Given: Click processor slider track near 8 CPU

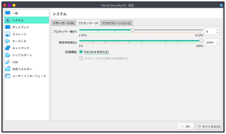Looking at the screenshot, I should click(x=201, y=30).
